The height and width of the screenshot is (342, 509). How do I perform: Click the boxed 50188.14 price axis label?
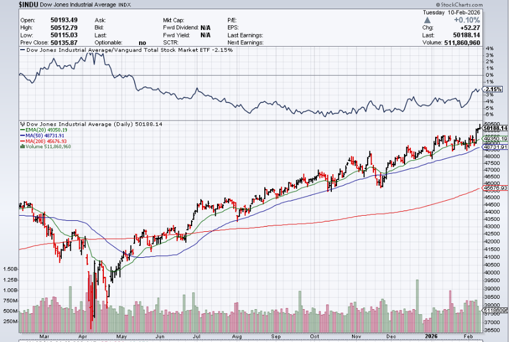click(495, 128)
